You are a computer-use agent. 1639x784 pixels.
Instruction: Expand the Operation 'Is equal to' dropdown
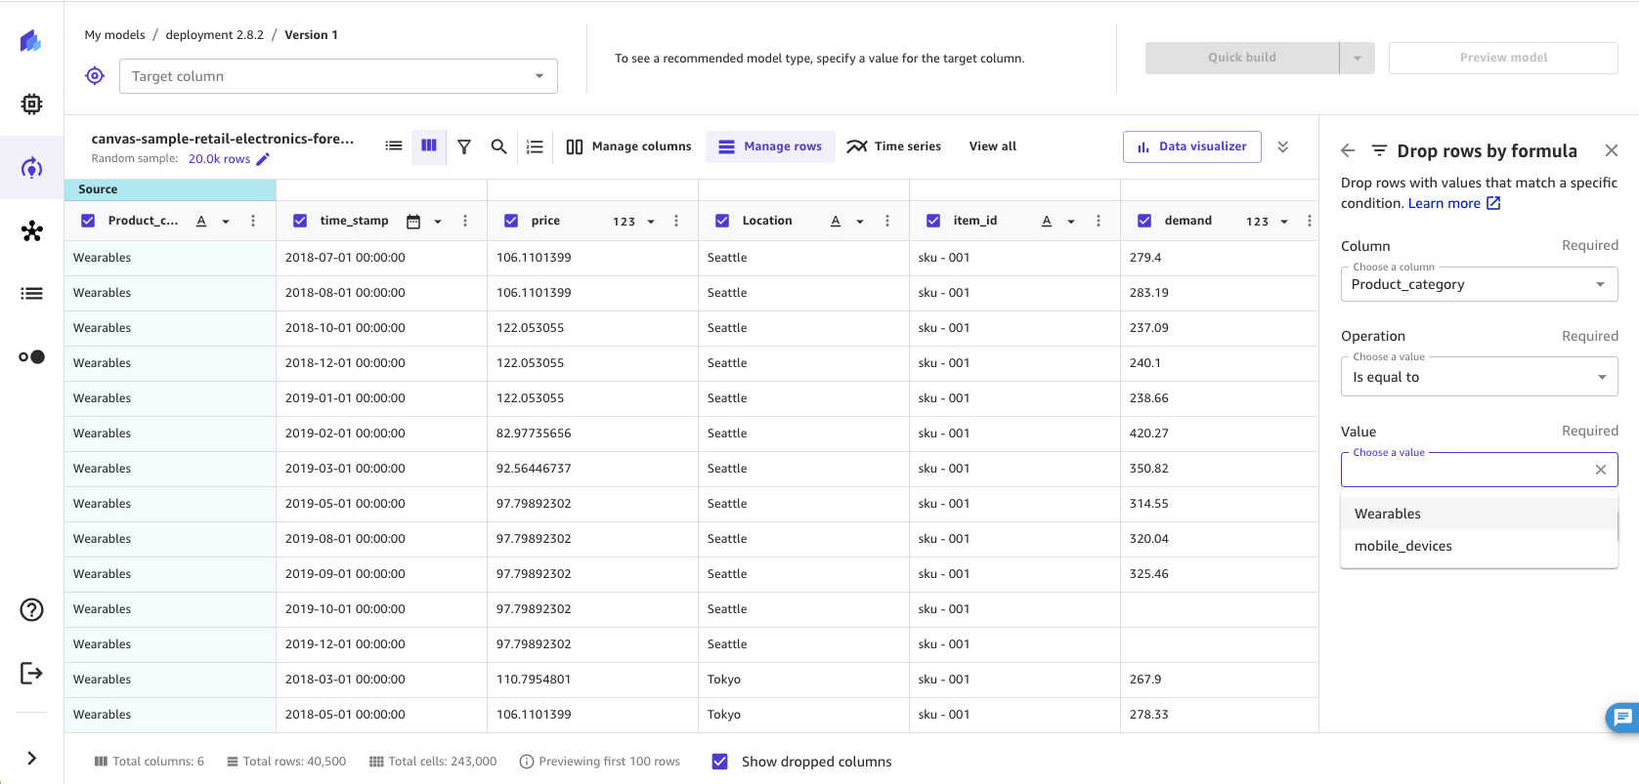point(1479,377)
